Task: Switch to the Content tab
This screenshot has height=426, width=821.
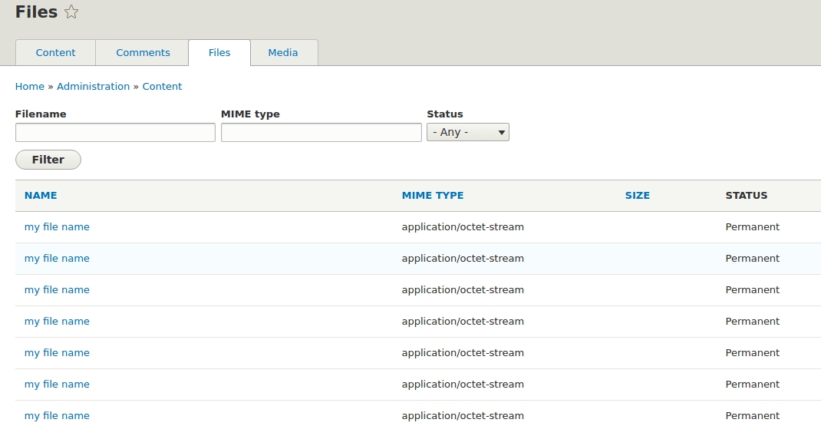Action: (55, 53)
